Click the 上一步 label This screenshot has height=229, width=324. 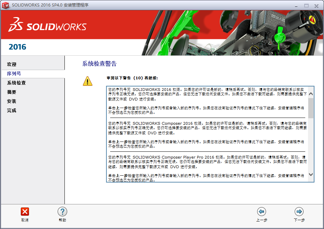tap(262, 220)
